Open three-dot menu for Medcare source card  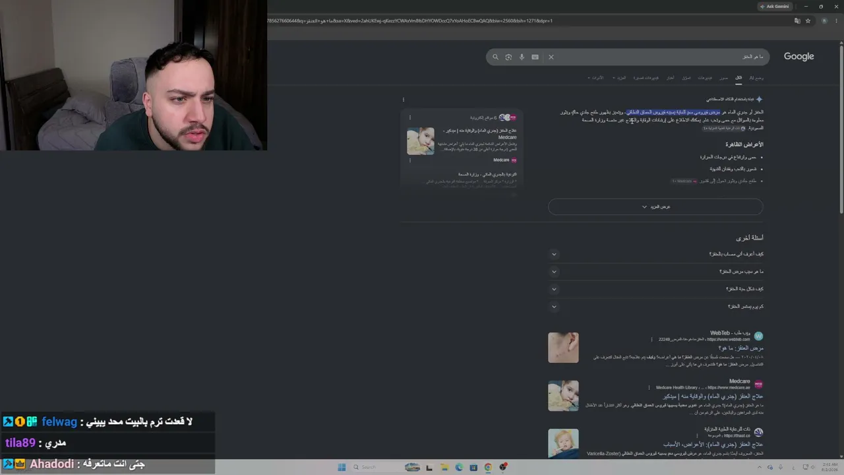[410, 160]
